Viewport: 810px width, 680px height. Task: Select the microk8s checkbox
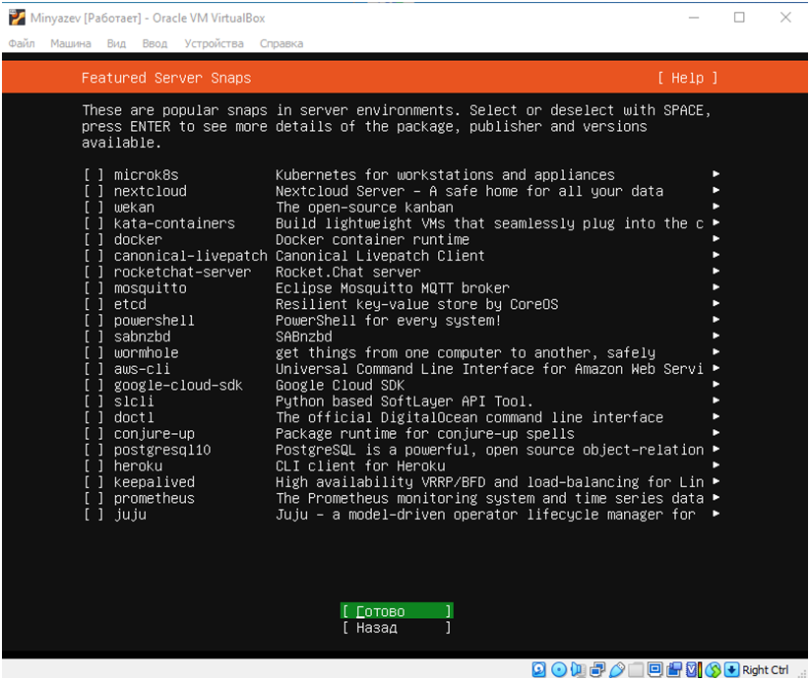[94, 175]
